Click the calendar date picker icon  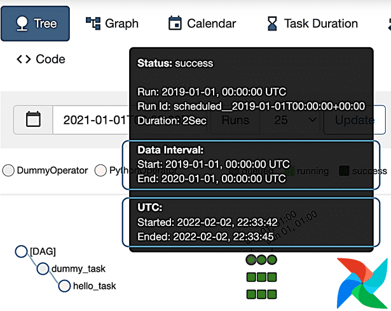[x=33, y=119]
